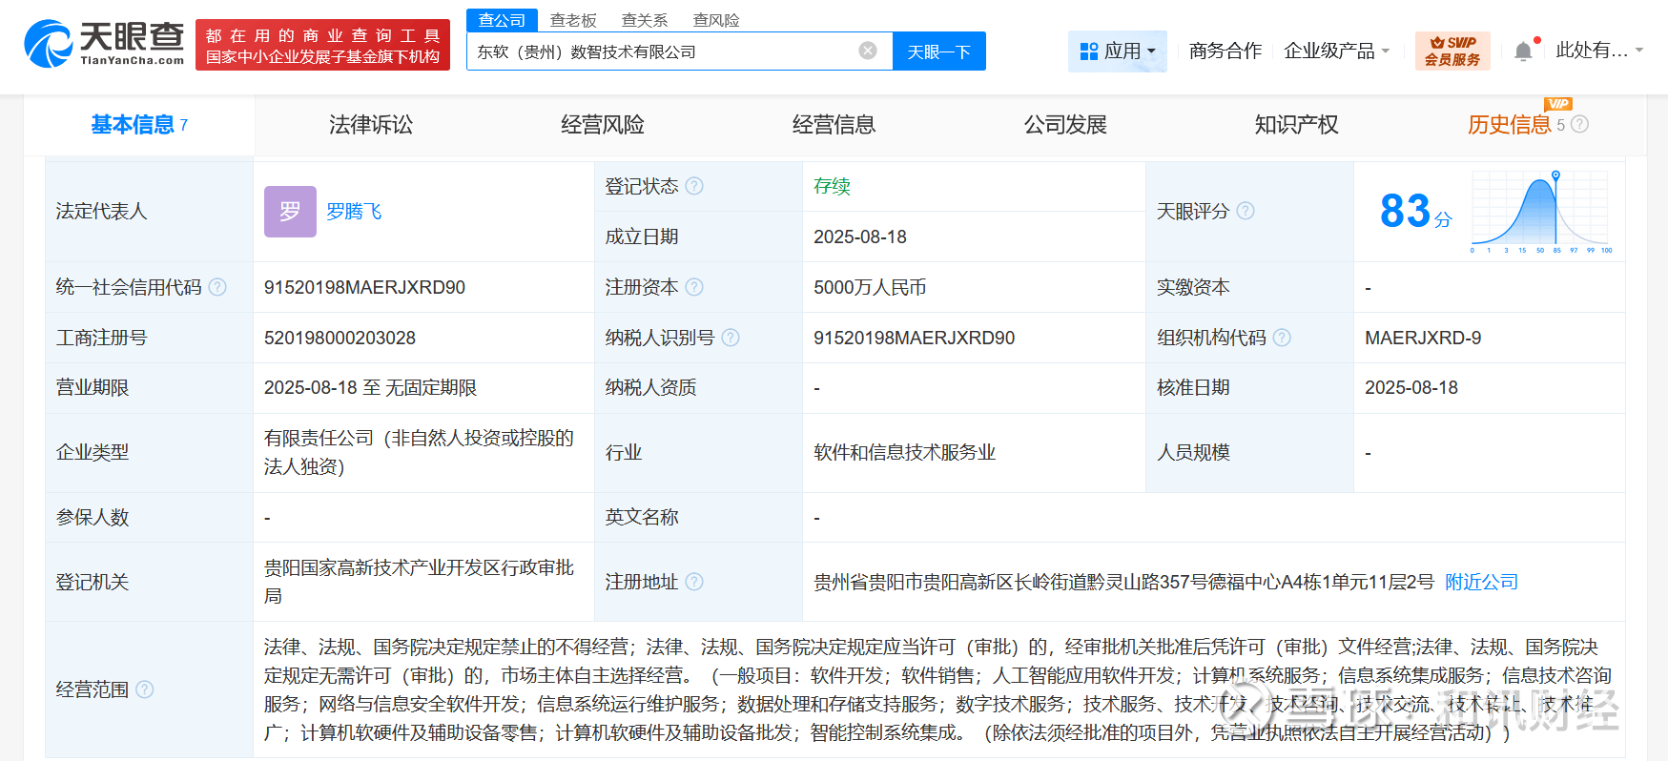Open 罗腾飞 legal representative profile
1668x761 pixels.
(x=354, y=212)
